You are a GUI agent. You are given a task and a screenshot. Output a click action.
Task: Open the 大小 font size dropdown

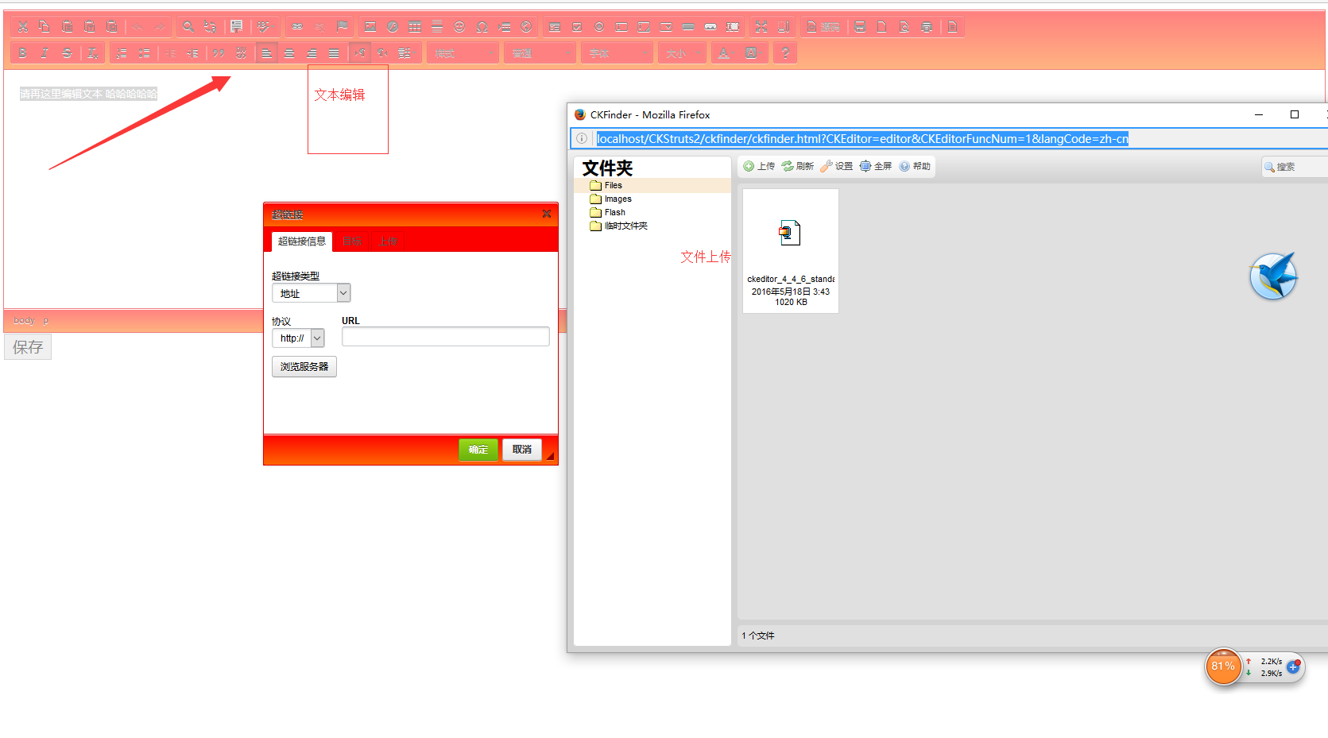[x=683, y=53]
